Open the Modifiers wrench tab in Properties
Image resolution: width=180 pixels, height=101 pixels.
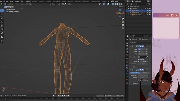coord(127,65)
